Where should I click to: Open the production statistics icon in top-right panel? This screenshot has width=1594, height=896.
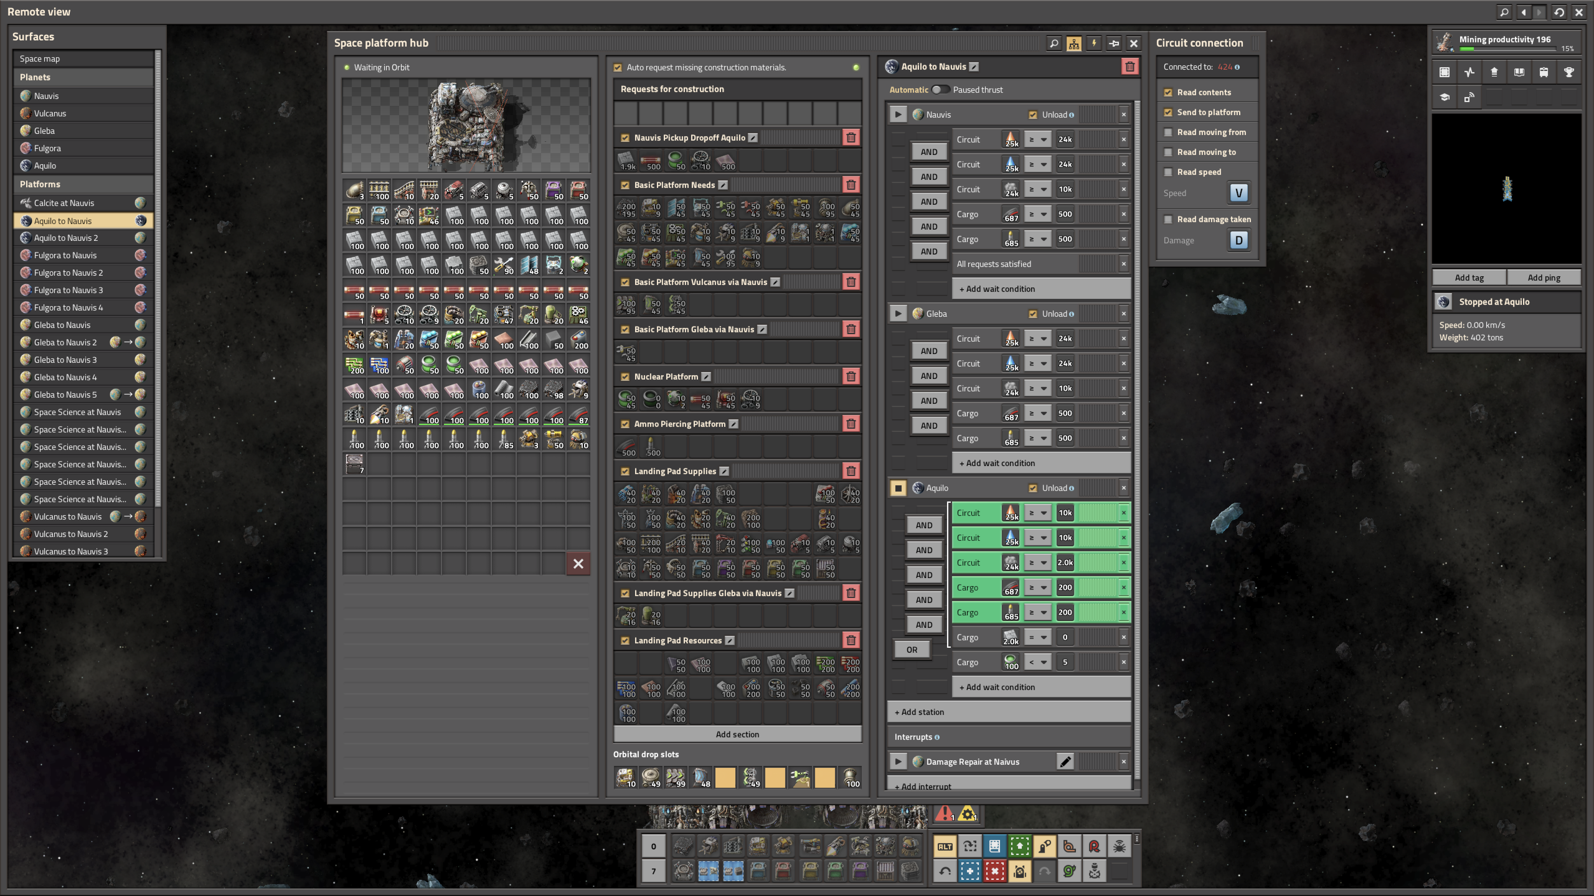click(1469, 72)
